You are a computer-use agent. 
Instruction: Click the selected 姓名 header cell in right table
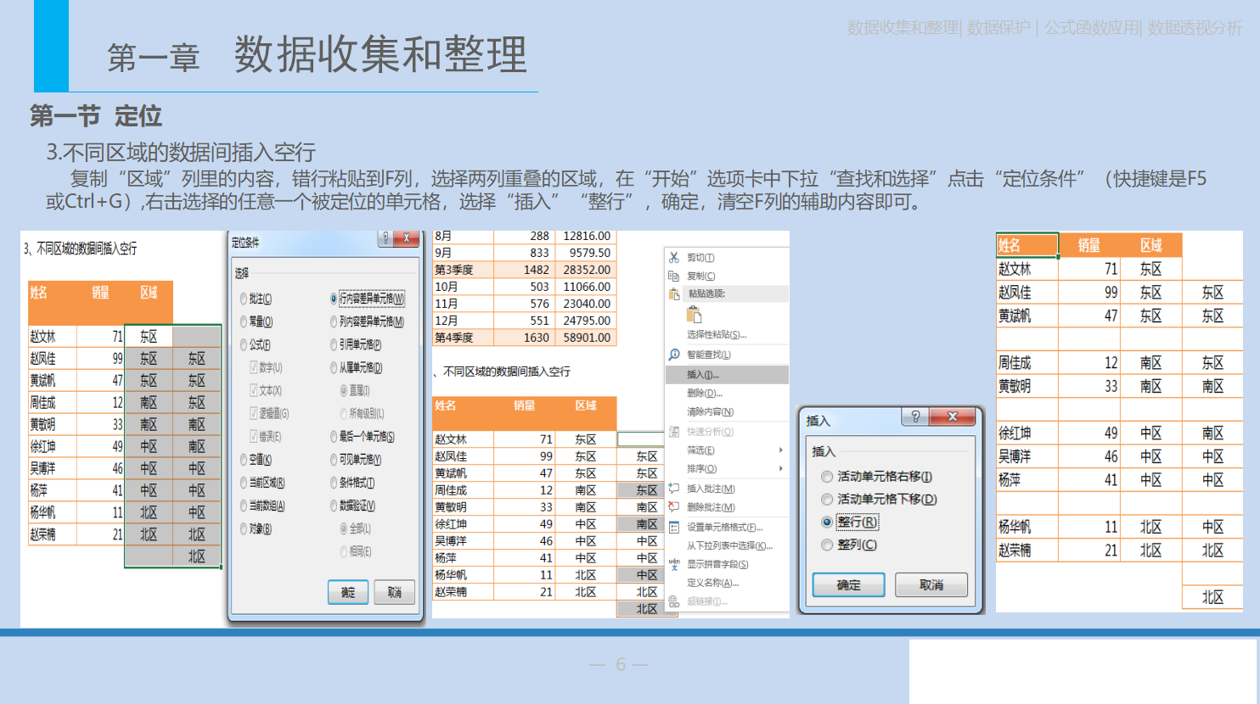click(x=1027, y=246)
